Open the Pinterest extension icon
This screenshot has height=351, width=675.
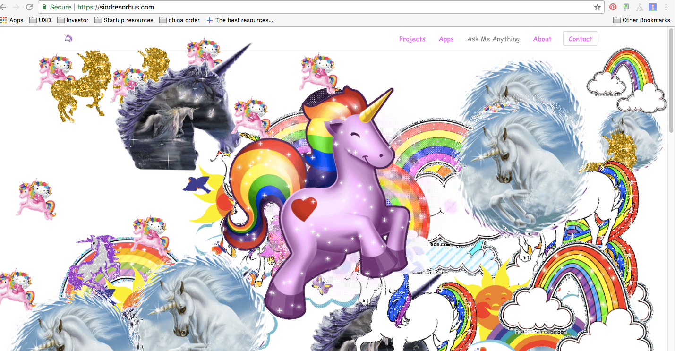(x=613, y=7)
